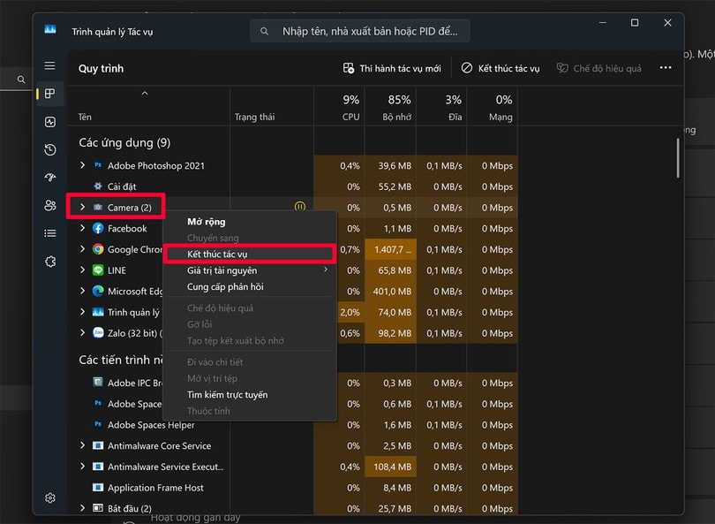Open the Users page in sidebar
715x524 pixels.
50,206
